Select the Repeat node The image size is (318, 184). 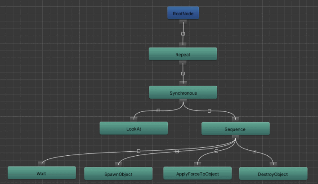click(x=183, y=54)
